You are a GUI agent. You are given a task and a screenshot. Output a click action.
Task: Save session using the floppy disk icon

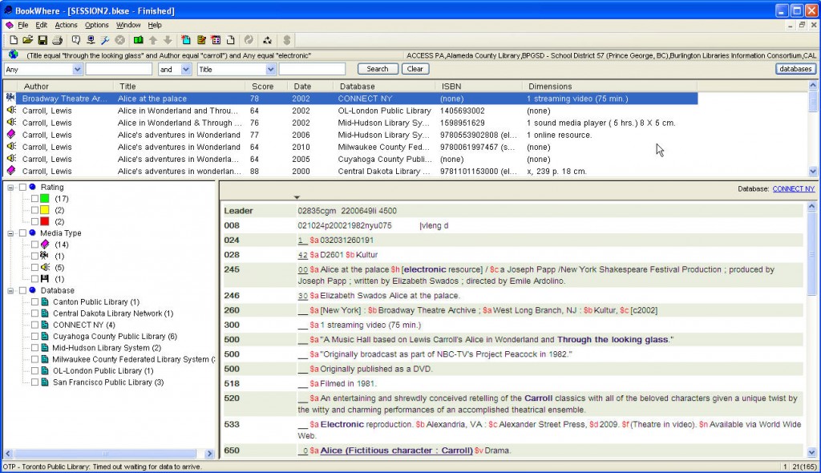click(x=42, y=40)
